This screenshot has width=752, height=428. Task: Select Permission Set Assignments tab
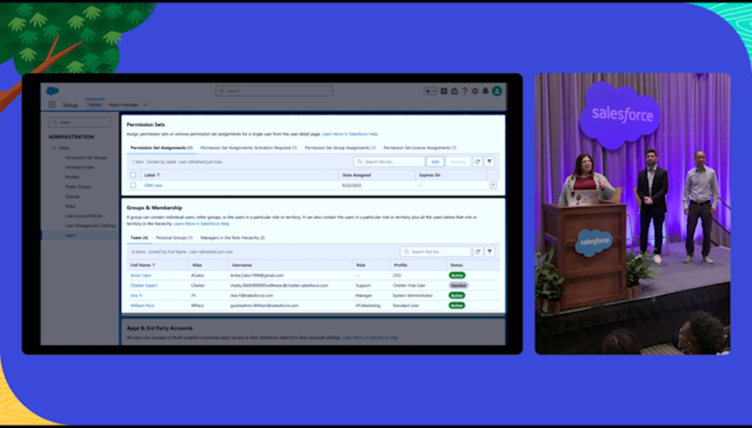coord(161,148)
